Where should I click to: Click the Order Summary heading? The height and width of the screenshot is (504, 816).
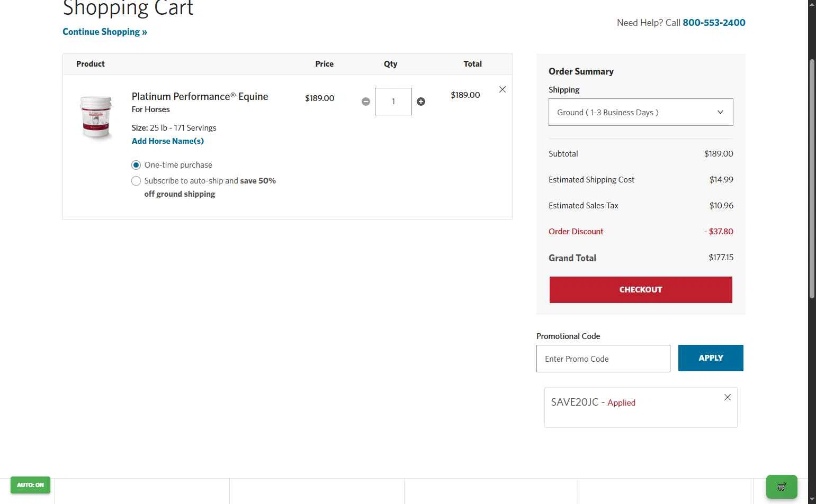click(x=581, y=71)
